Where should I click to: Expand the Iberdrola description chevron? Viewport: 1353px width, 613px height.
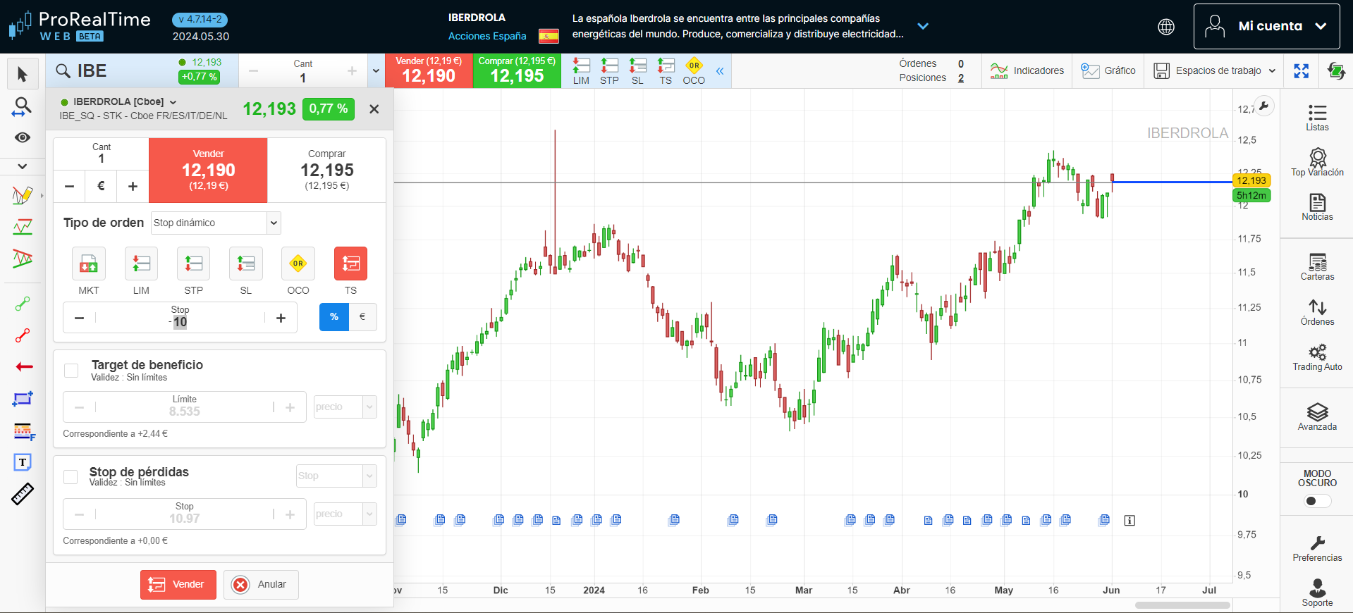923,26
